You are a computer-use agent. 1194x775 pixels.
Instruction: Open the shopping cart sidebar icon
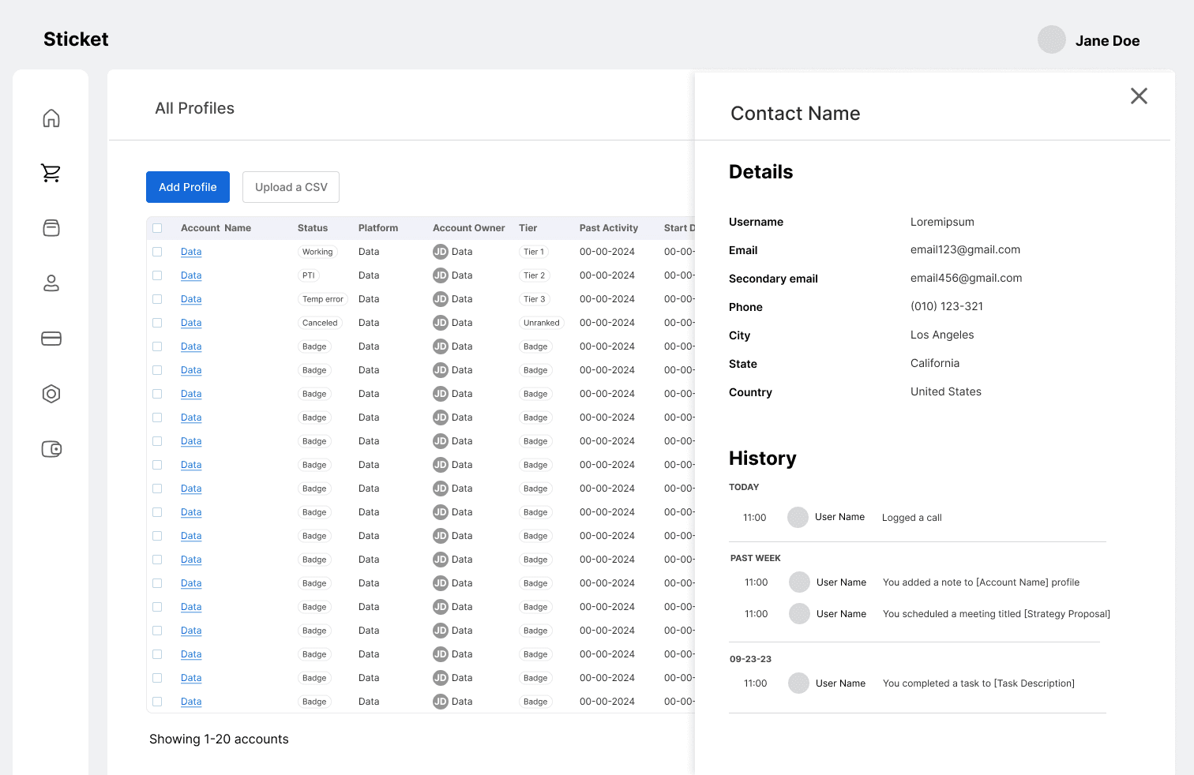tap(51, 173)
